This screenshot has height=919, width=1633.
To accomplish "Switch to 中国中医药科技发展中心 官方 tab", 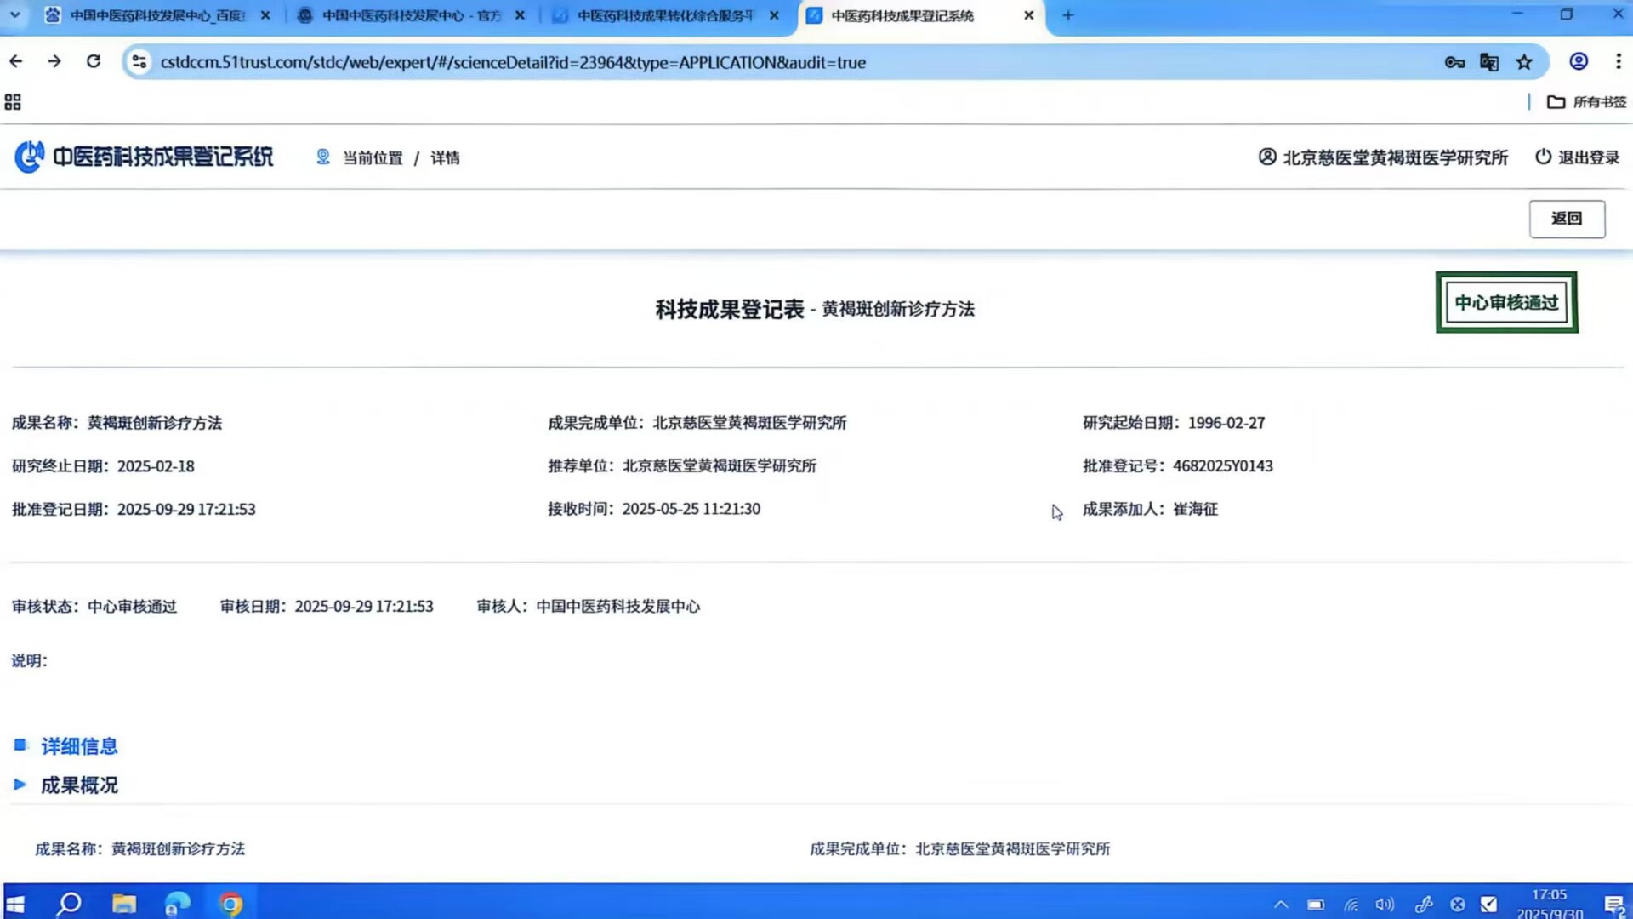I will (x=411, y=15).
